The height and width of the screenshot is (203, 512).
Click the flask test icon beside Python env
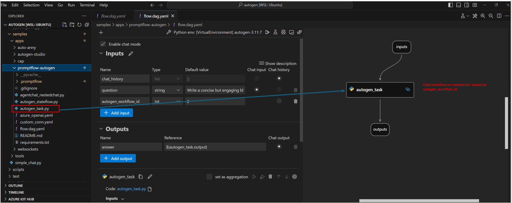click(x=275, y=32)
